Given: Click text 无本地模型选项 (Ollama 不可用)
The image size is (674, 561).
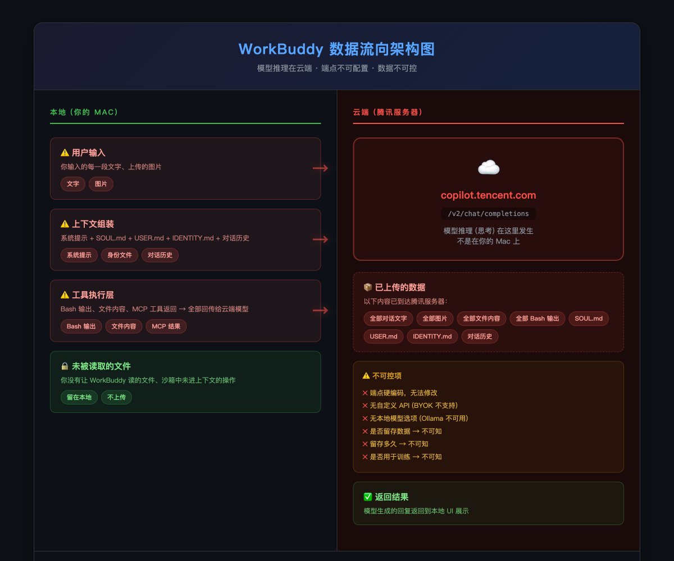Looking at the screenshot, I should (x=419, y=419).
